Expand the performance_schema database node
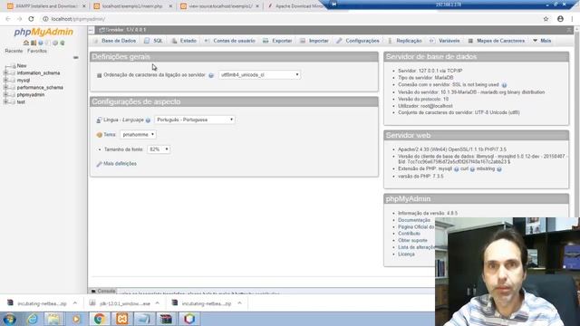Screen dimensions: 580x326 [x=5, y=88]
